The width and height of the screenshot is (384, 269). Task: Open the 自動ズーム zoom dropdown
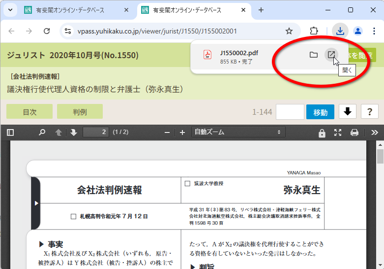[238, 132]
